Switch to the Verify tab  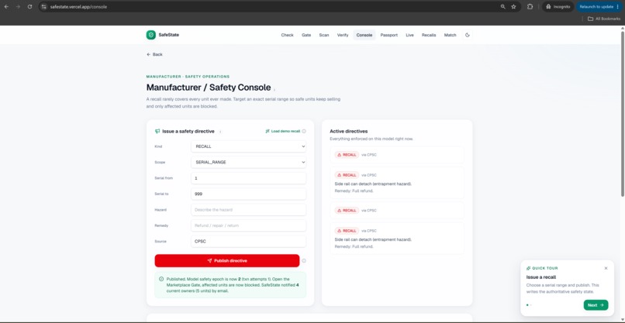pos(343,35)
